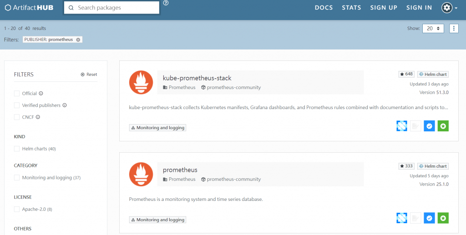Click the 648 stars badge

point(406,74)
